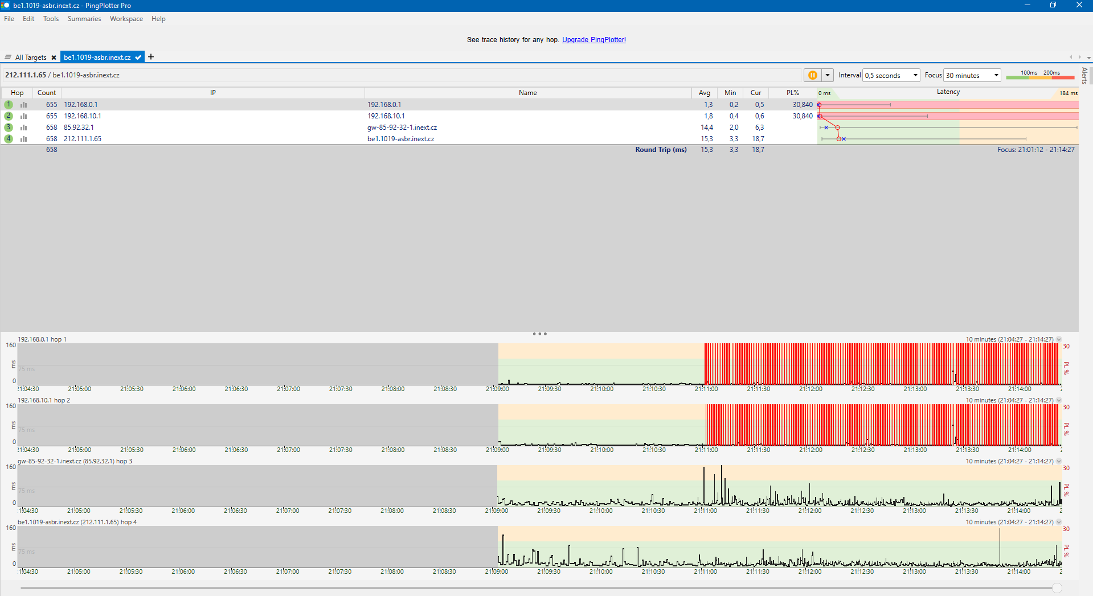Open the Workspace menu
This screenshot has width=1093, height=596.
click(126, 19)
